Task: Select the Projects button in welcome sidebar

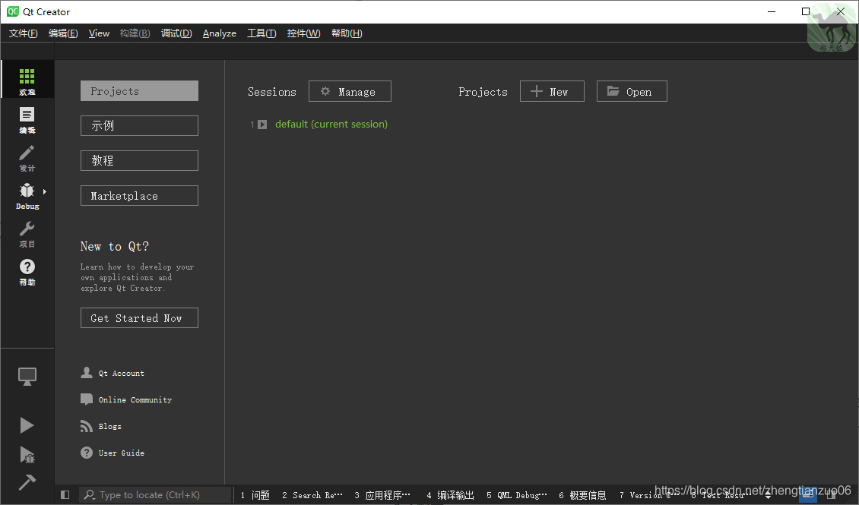Action: click(139, 91)
